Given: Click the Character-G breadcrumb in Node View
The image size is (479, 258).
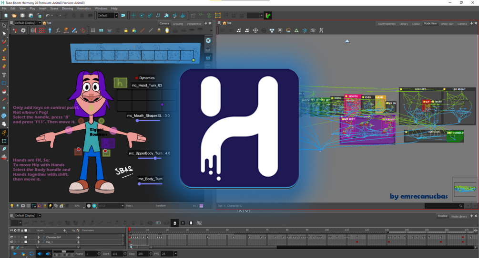Looking at the screenshot, I should (x=234, y=206).
